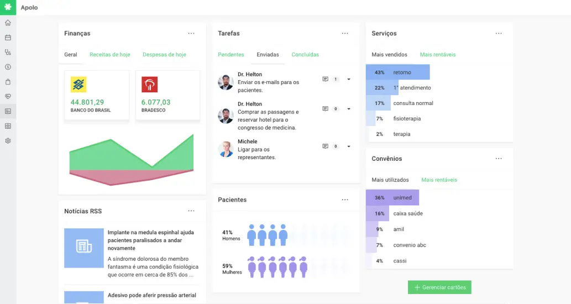The width and height of the screenshot is (571, 304).
Task: Click the medula espinhal news thumbnail
Action: pos(84,248)
